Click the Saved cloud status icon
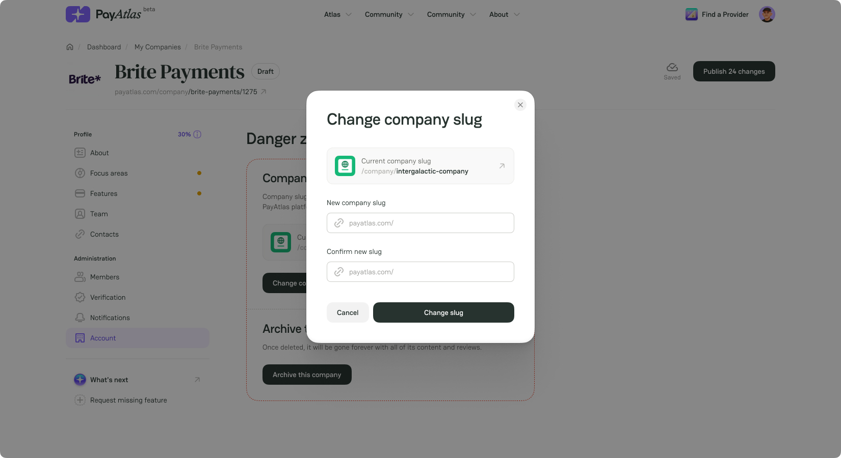The image size is (841, 458). [x=672, y=67]
